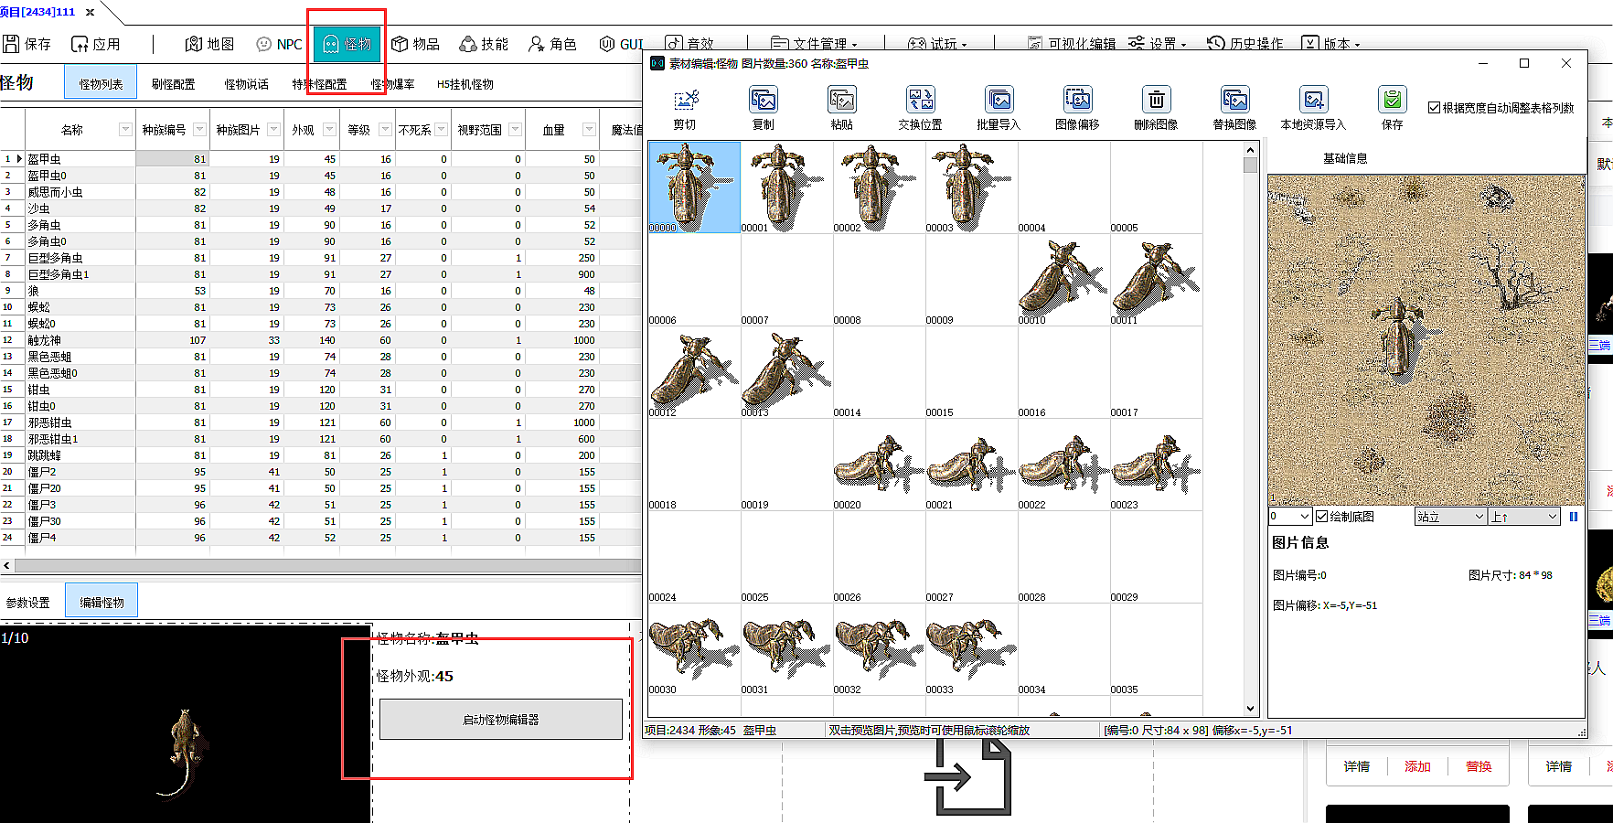Pause the animation preview playback

pyautogui.click(x=1574, y=517)
